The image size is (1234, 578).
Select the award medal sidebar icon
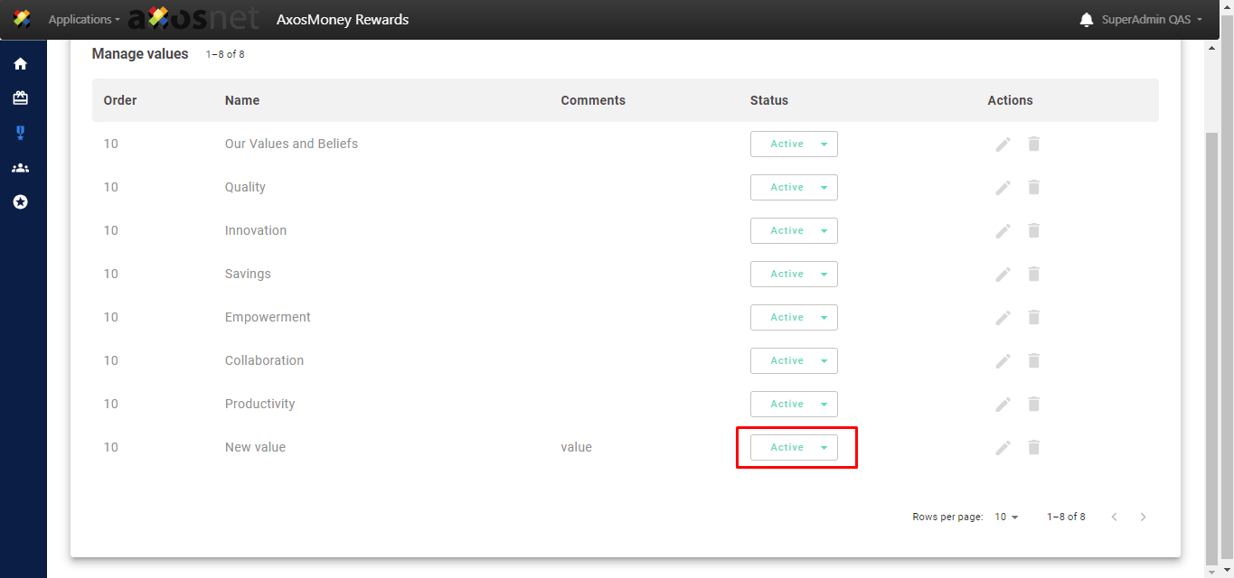point(20,133)
